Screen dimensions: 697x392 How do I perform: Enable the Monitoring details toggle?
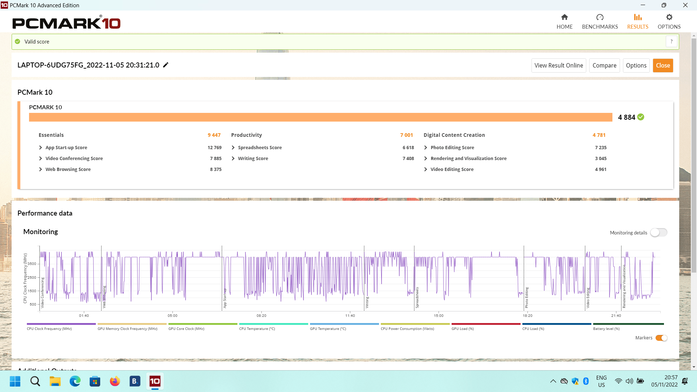point(659,233)
